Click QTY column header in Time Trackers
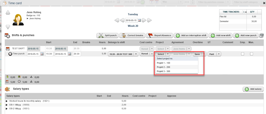This screenshot has width=266, height=114. click(252, 12)
